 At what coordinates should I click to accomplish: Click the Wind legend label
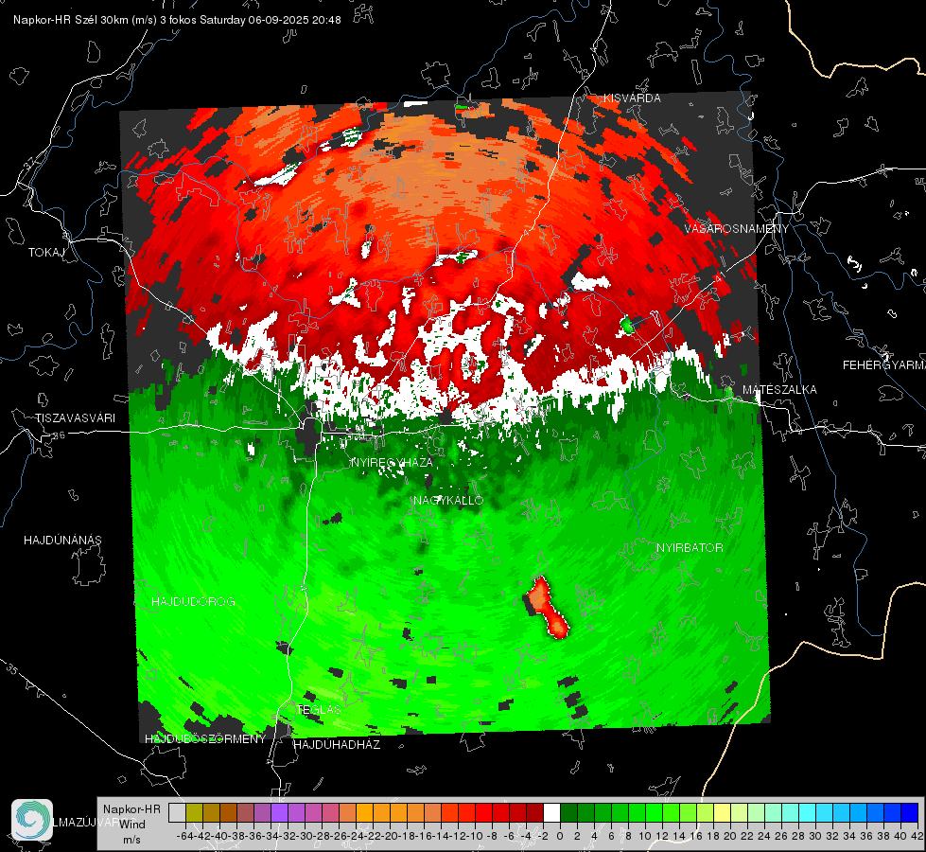pos(132,825)
